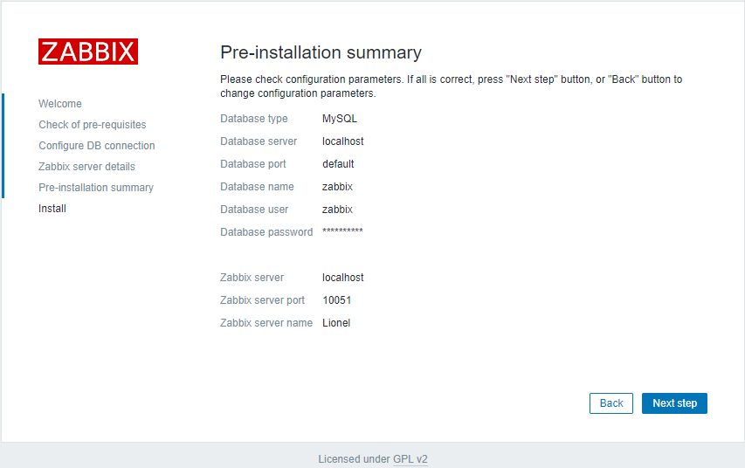
Task: Click the Database port default value
Action: click(x=338, y=164)
